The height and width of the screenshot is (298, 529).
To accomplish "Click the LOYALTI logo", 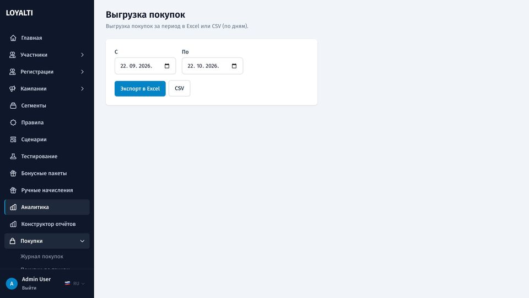I will 19,13.
